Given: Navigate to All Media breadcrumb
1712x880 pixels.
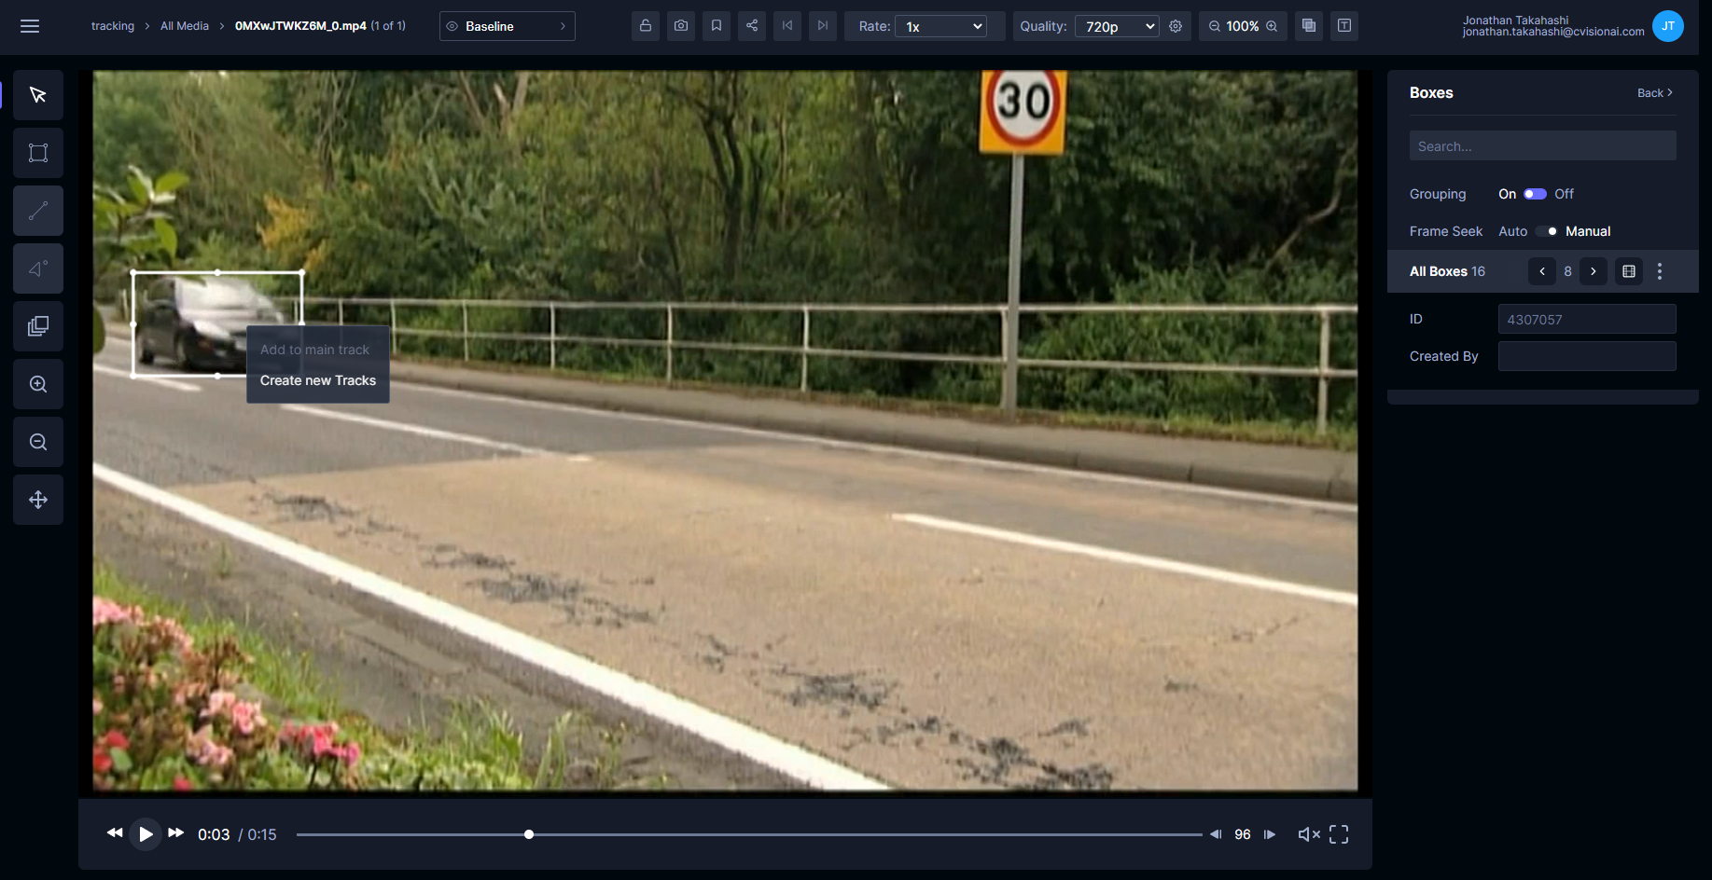Looking at the screenshot, I should coord(185,26).
